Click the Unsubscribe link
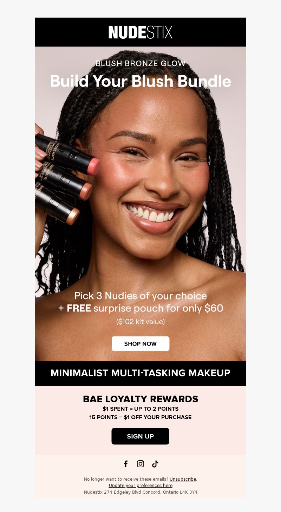Screen dimensions: 281x512 (x=183, y=479)
